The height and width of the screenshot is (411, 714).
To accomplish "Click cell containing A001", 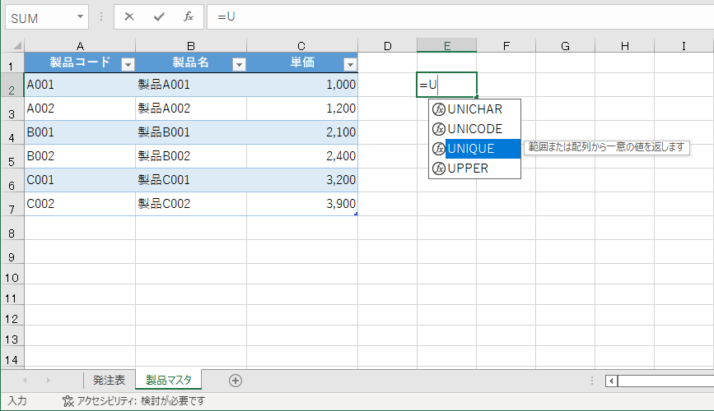I will (80, 85).
